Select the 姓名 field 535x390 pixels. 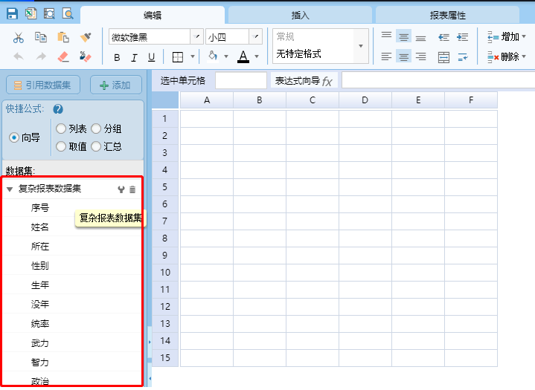[x=40, y=227]
